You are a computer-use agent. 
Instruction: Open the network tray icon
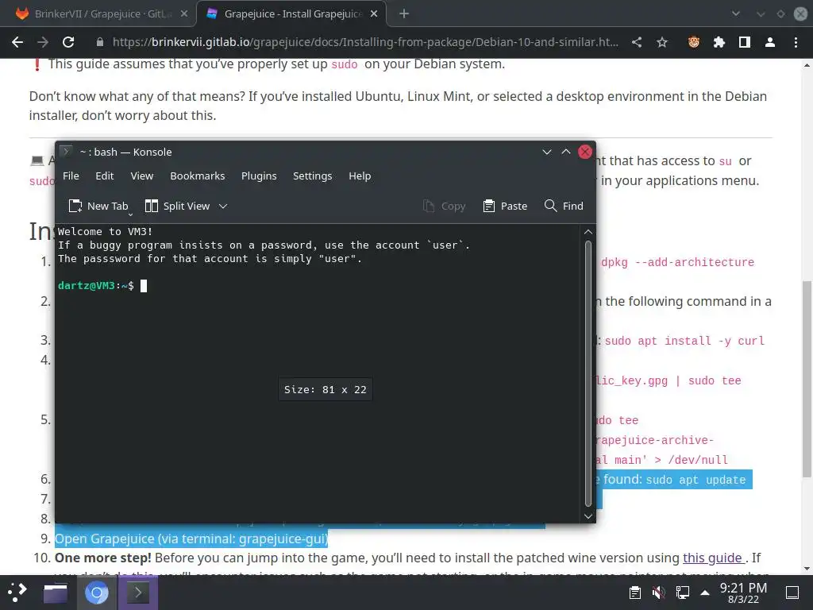pos(682,593)
